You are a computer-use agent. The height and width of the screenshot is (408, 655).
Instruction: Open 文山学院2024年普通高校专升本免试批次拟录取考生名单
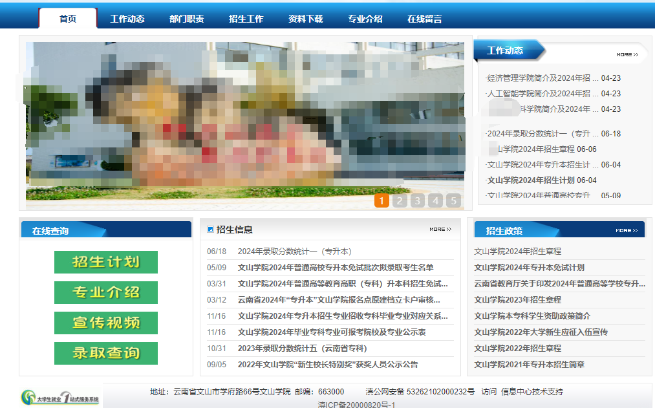coord(336,268)
